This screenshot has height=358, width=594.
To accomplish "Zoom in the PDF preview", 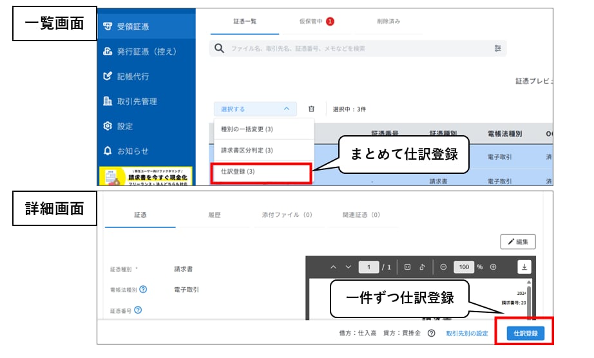I will (x=493, y=267).
